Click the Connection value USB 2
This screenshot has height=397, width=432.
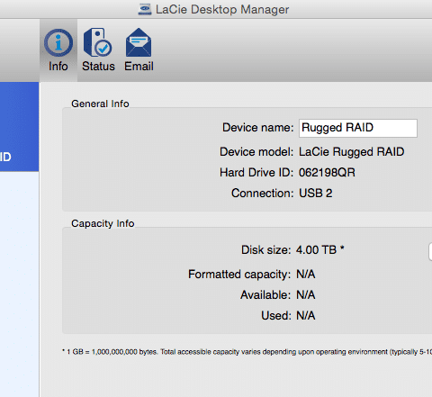point(316,194)
